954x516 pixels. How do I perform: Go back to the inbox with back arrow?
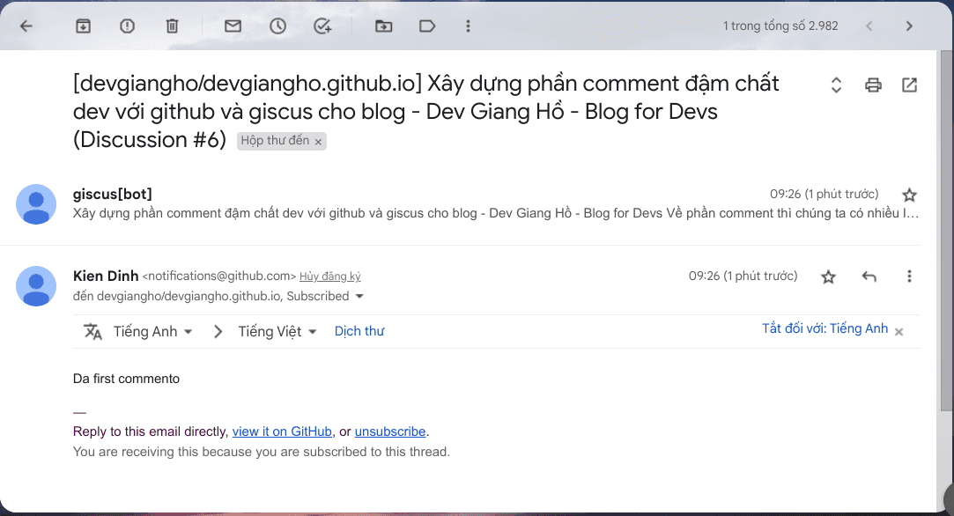click(x=26, y=26)
